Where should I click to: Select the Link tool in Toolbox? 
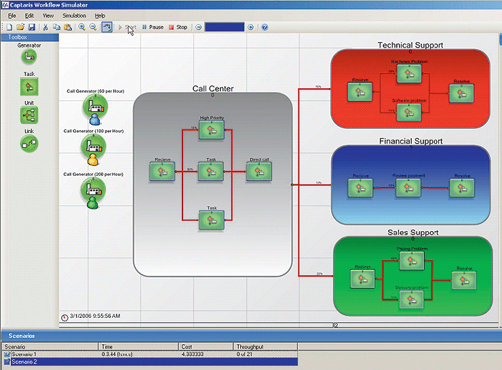[29, 143]
